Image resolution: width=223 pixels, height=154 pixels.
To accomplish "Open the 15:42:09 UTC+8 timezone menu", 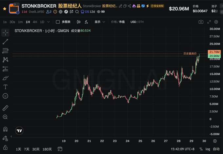I will [x=183, y=149].
